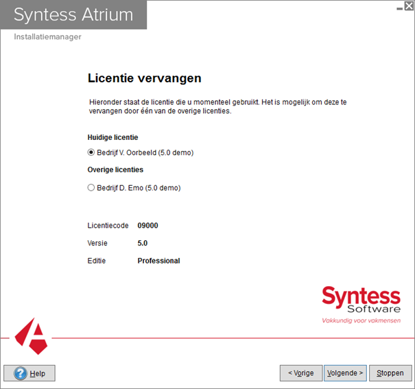The height and width of the screenshot is (389, 415).
Task: Quit the installer via Stoppen
Action: pyautogui.click(x=390, y=373)
